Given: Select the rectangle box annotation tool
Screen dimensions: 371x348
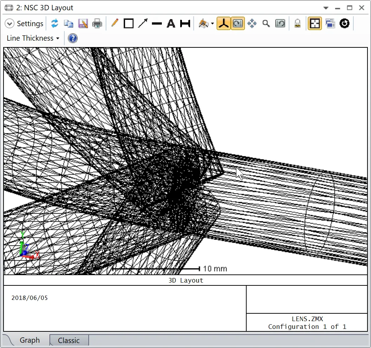Looking at the screenshot, I should coord(129,23).
